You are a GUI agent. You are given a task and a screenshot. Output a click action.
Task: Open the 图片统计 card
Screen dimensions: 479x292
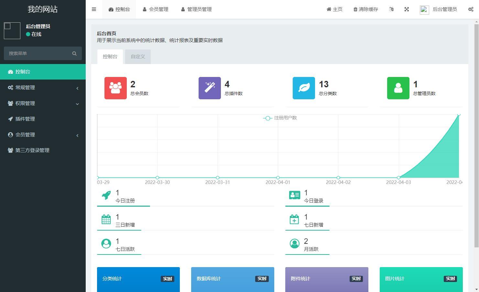421,279
